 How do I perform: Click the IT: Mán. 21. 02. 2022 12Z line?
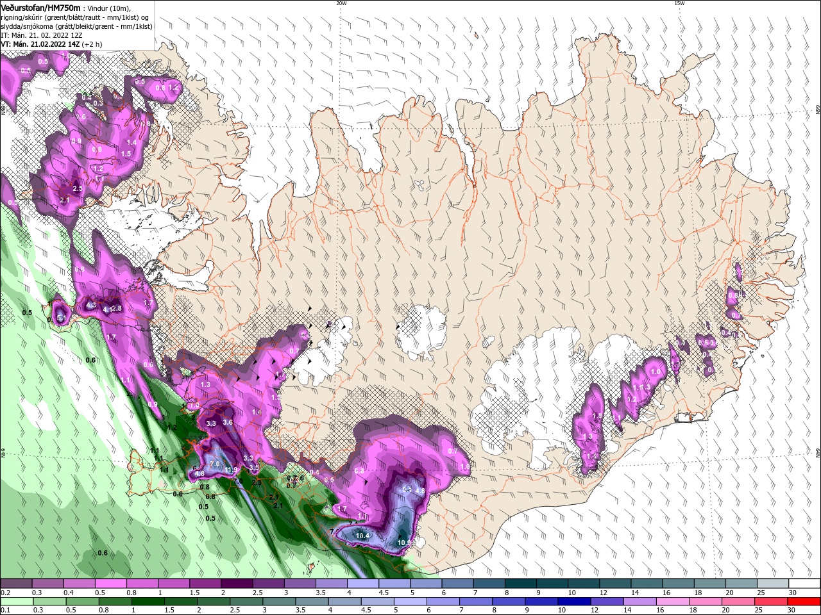coord(41,35)
